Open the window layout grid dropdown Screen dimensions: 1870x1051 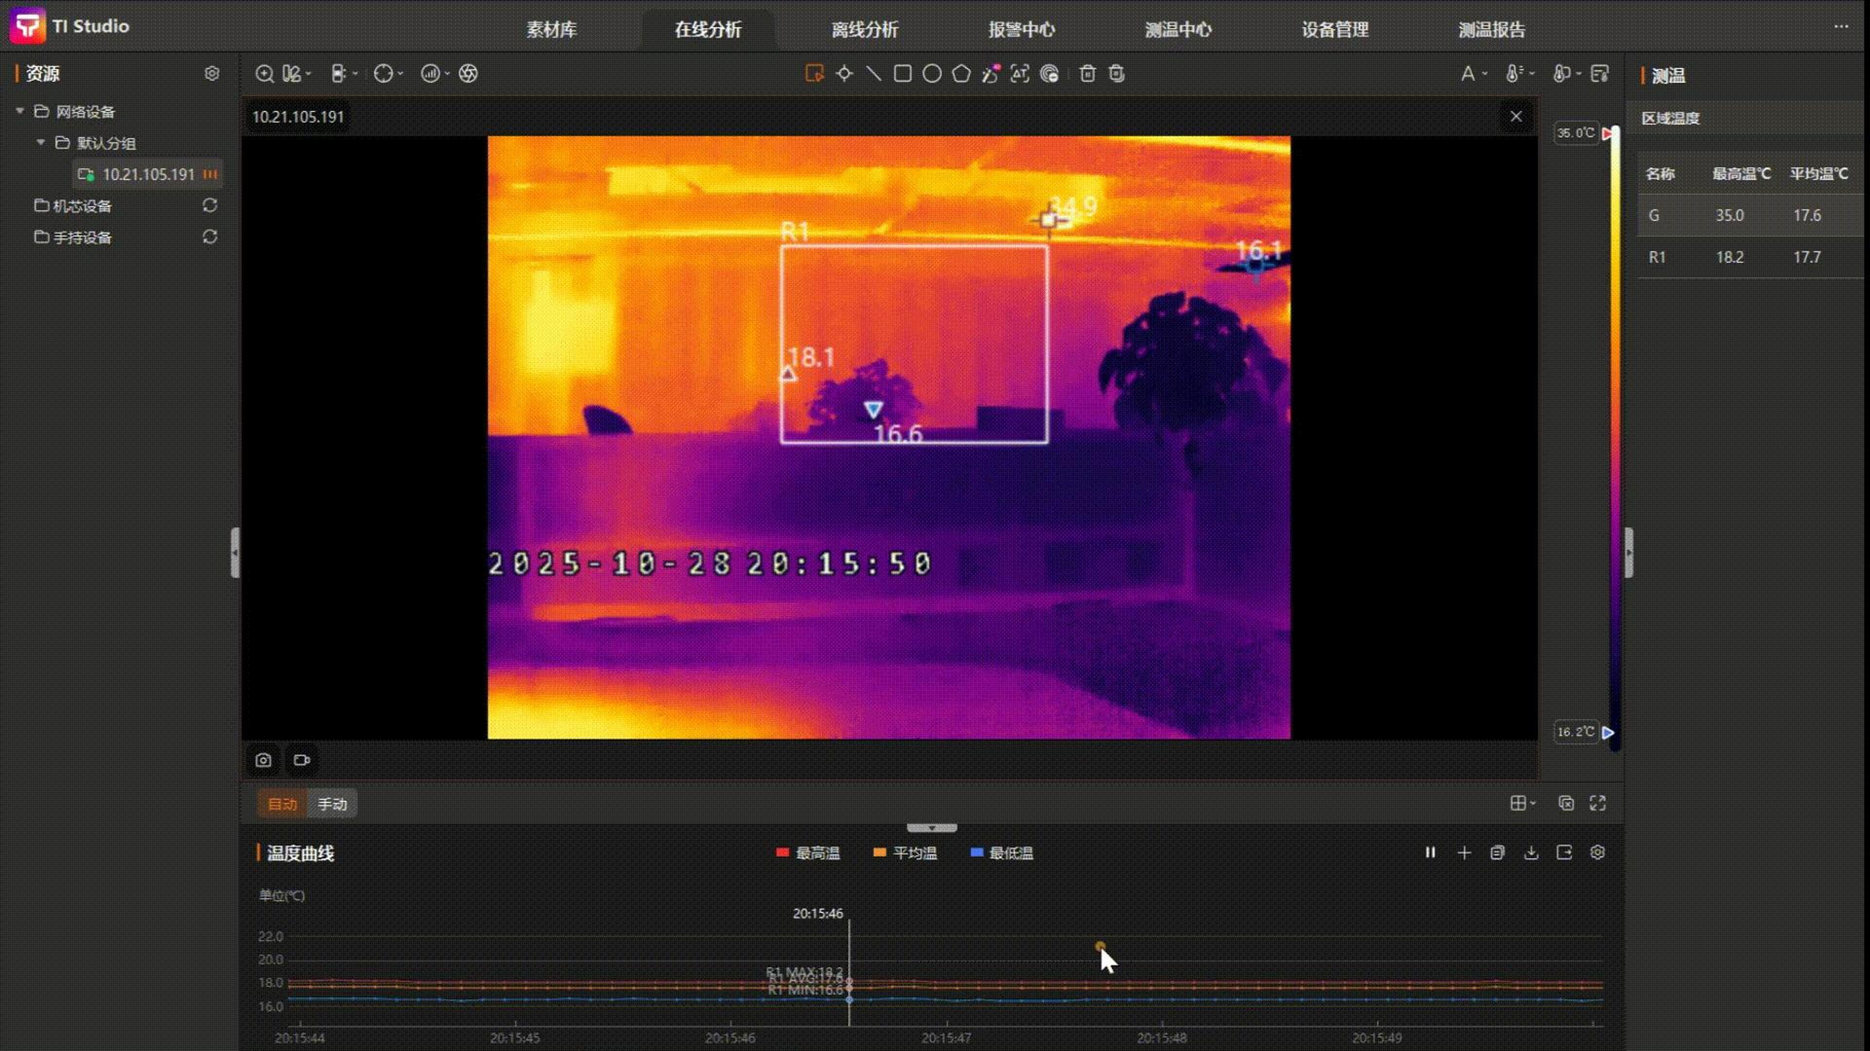[x=1522, y=803]
